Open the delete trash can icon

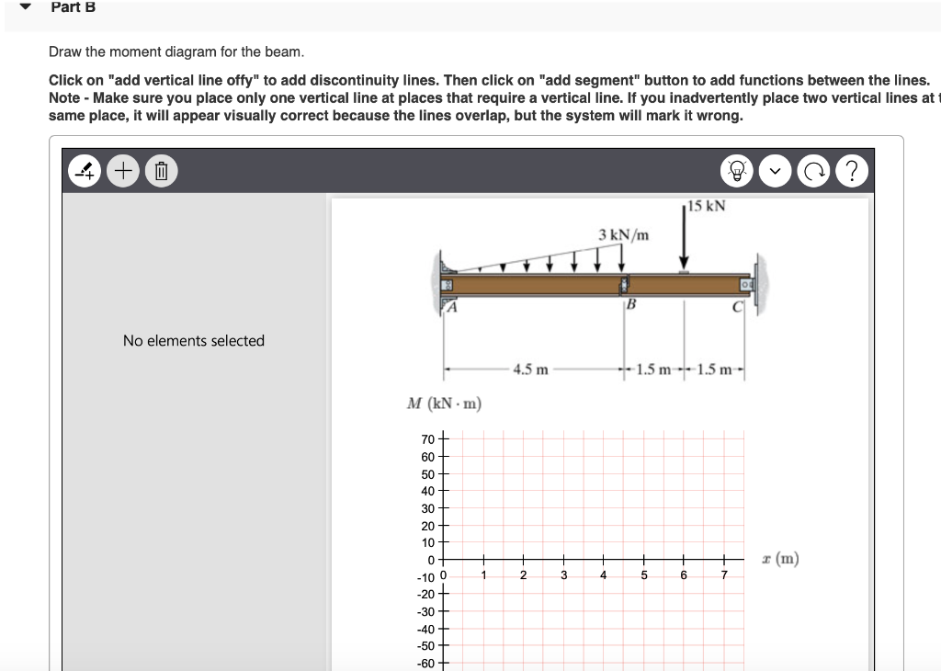click(161, 170)
